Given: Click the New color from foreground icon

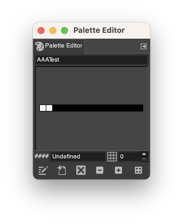Looking at the screenshot, I should pos(62,170).
